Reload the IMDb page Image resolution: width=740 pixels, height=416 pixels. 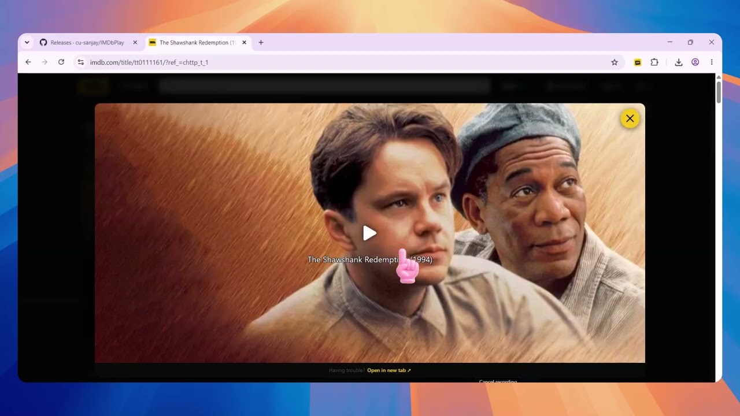point(61,62)
